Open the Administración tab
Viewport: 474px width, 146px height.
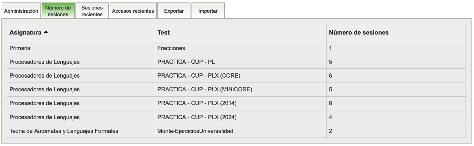tap(21, 11)
